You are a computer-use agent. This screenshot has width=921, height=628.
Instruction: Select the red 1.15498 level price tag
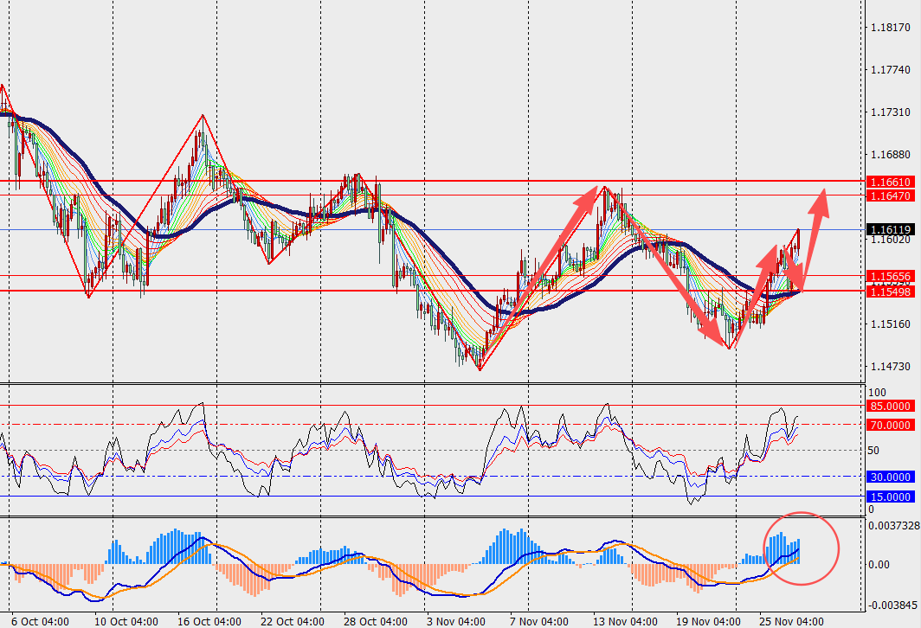pos(891,292)
